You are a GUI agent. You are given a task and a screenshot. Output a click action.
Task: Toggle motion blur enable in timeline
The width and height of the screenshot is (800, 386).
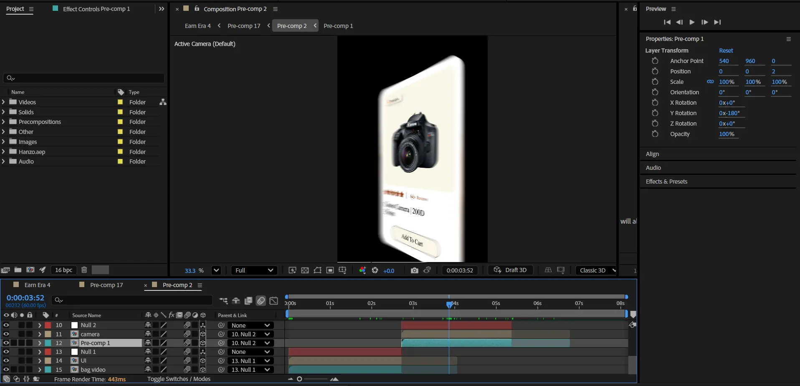click(261, 300)
